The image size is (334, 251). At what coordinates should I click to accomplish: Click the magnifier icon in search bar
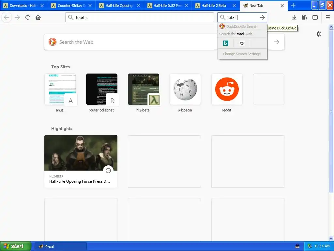point(222,17)
